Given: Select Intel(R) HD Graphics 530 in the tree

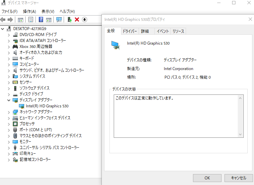Looking at the screenshot, I should pyautogui.click(x=47, y=106).
